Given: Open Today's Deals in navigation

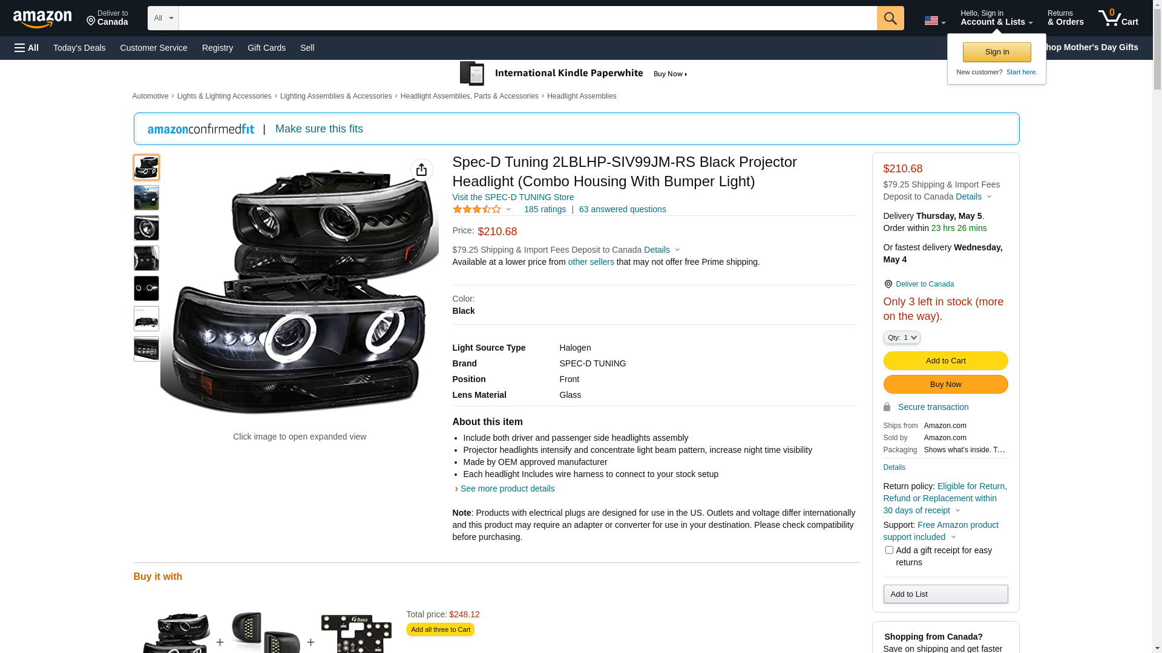Looking at the screenshot, I should (x=79, y=48).
